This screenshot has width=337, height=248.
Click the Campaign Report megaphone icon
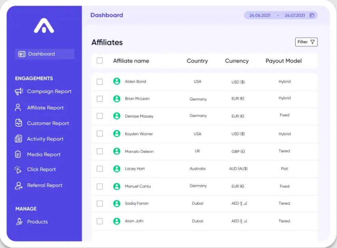(19, 92)
